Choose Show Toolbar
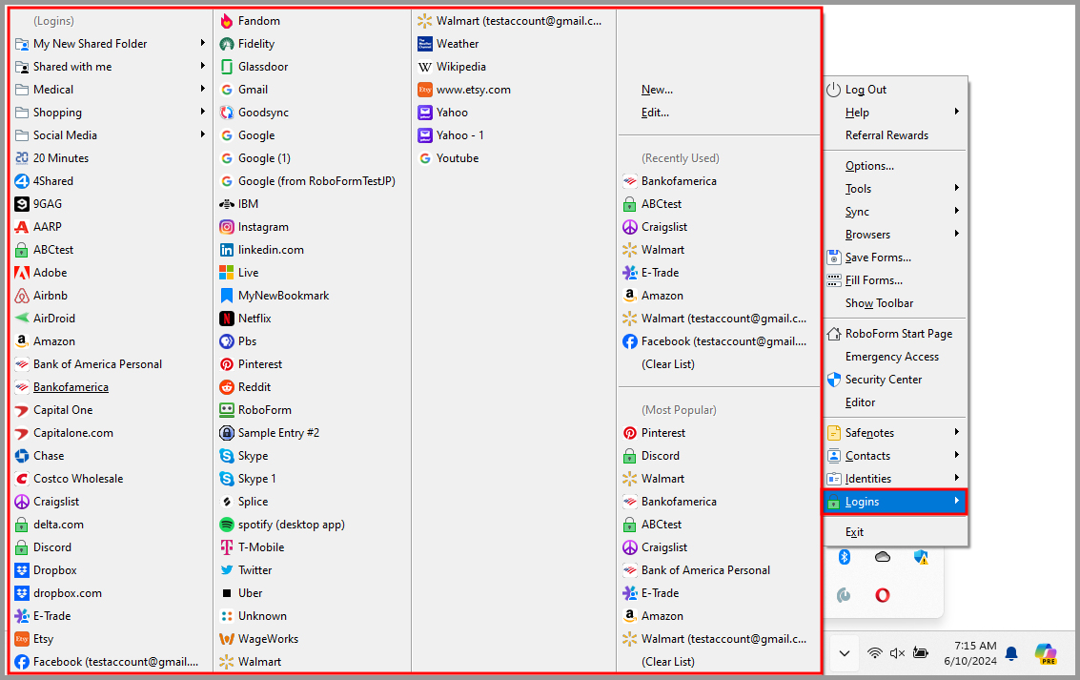This screenshot has height=680, width=1080. pos(895,303)
